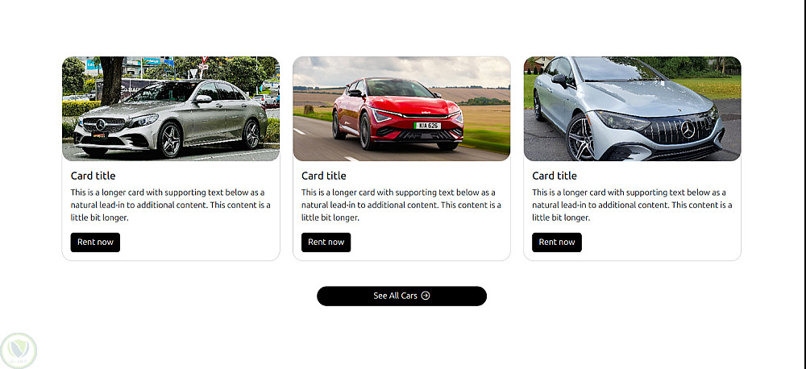Click the See All Cars button
The image size is (806, 369).
tap(401, 296)
